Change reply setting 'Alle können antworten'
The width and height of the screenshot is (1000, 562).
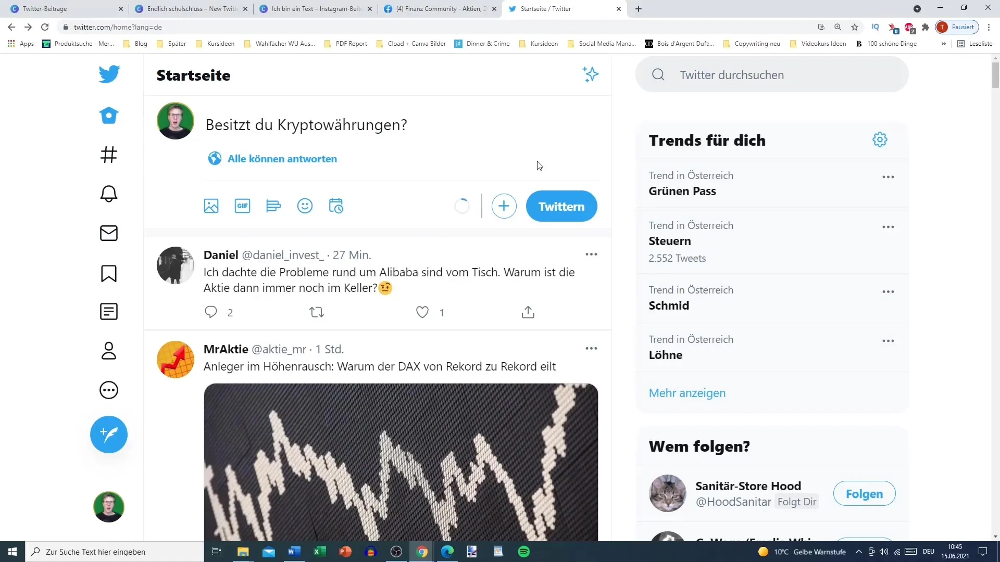(x=272, y=159)
